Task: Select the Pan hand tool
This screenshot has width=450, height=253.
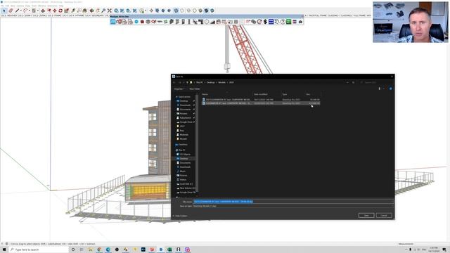Action: coord(98,11)
